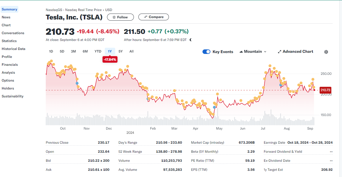Disable the Key Events toggle
Viewport: 342px width, 177px height.
pyautogui.click(x=206, y=52)
